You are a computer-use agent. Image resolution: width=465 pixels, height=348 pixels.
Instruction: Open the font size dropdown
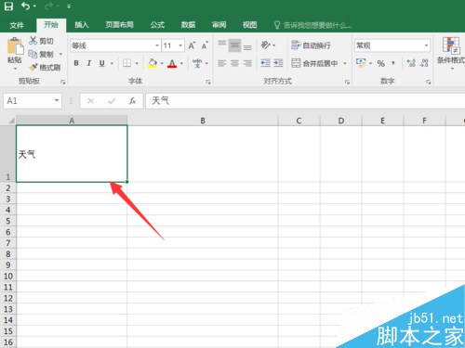180,45
